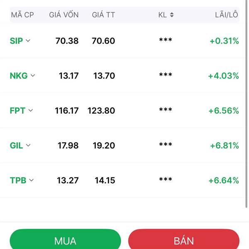Select the SIP stock code

(x=16, y=41)
